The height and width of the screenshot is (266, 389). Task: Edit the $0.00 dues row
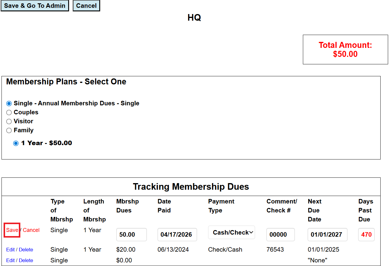(10, 260)
